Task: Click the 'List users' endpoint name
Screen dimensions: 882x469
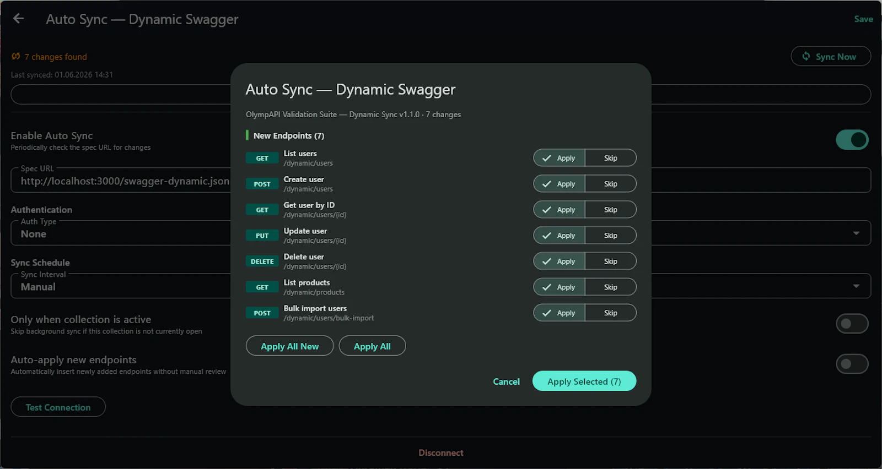Action: pos(300,154)
